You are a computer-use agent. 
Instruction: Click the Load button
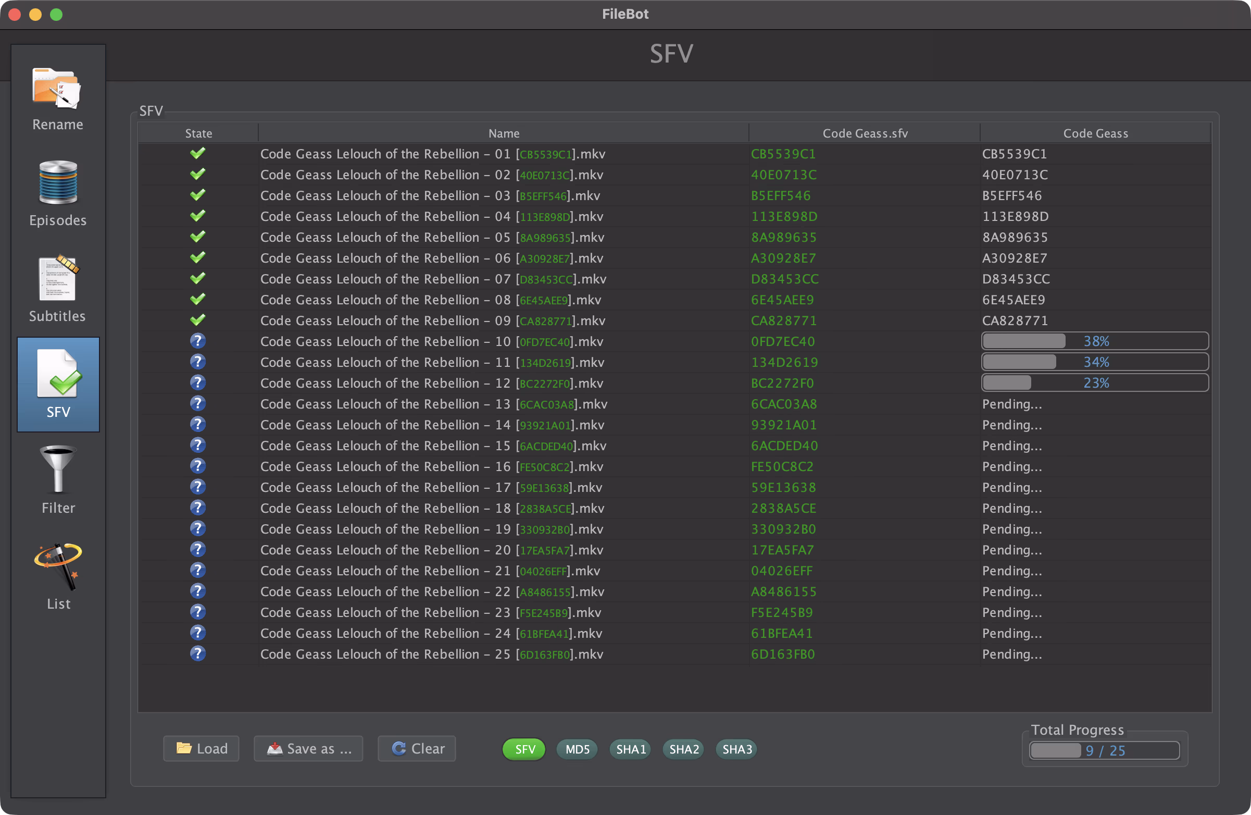click(x=202, y=748)
